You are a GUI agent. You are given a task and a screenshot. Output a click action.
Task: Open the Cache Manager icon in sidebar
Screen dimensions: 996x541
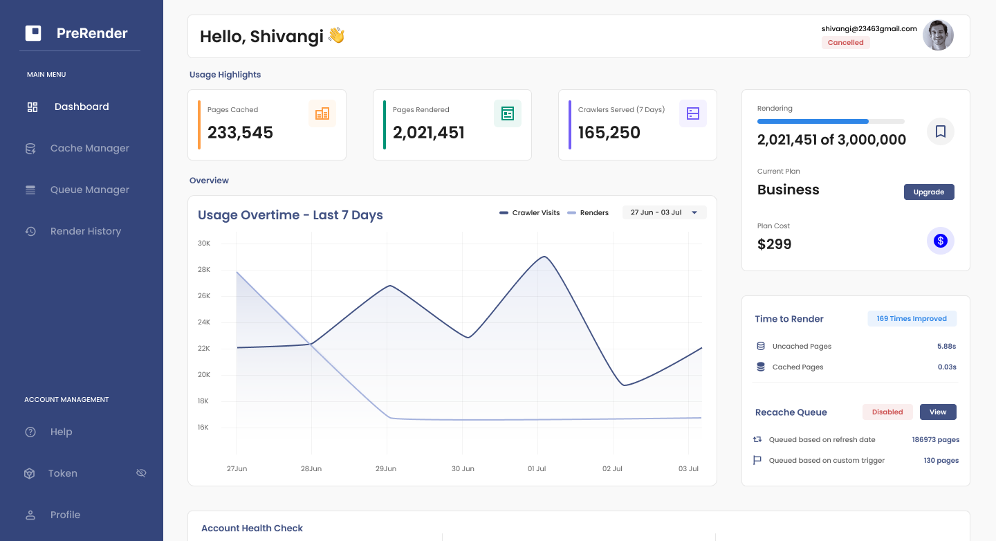30,148
